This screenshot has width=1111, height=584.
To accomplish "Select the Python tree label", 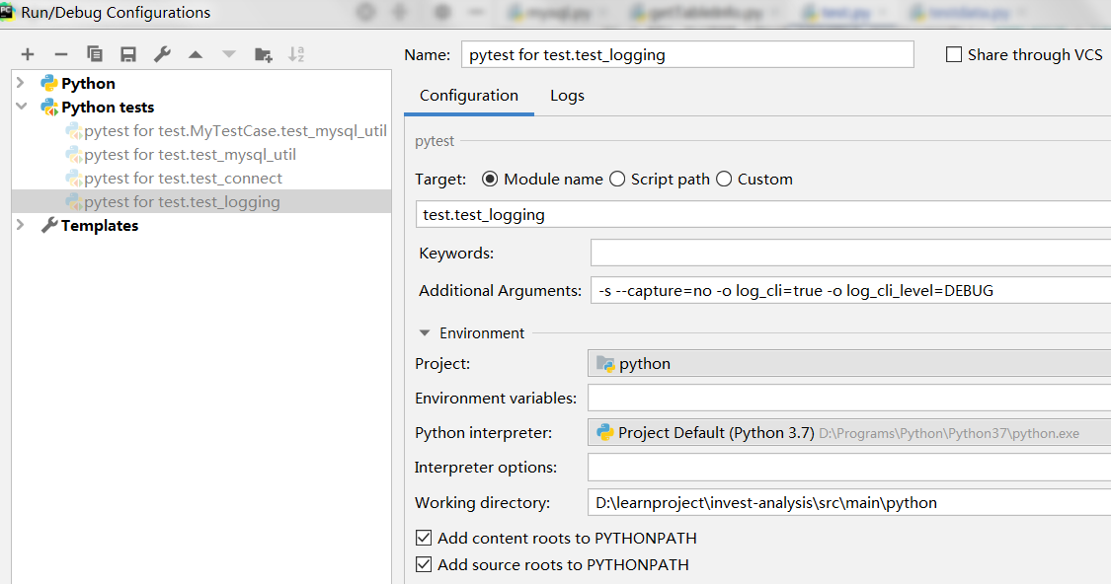I will [x=88, y=84].
